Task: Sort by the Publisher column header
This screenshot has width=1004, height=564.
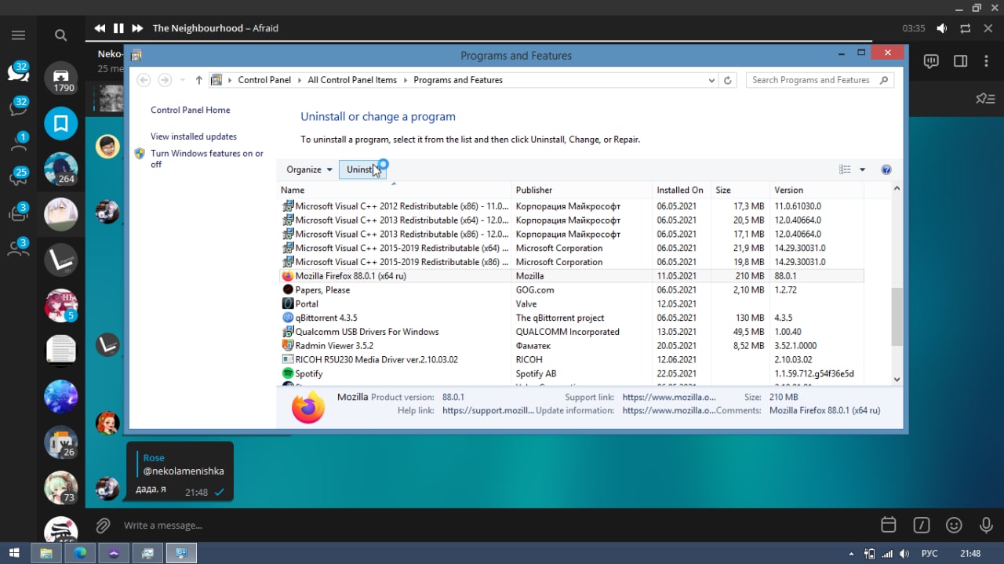Action: point(581,190)
